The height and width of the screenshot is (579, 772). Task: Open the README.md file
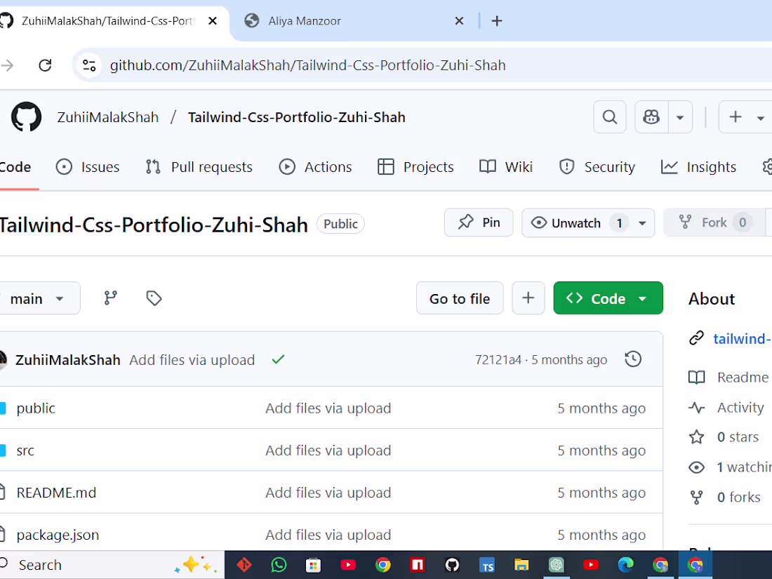click(x=56, y=492)
